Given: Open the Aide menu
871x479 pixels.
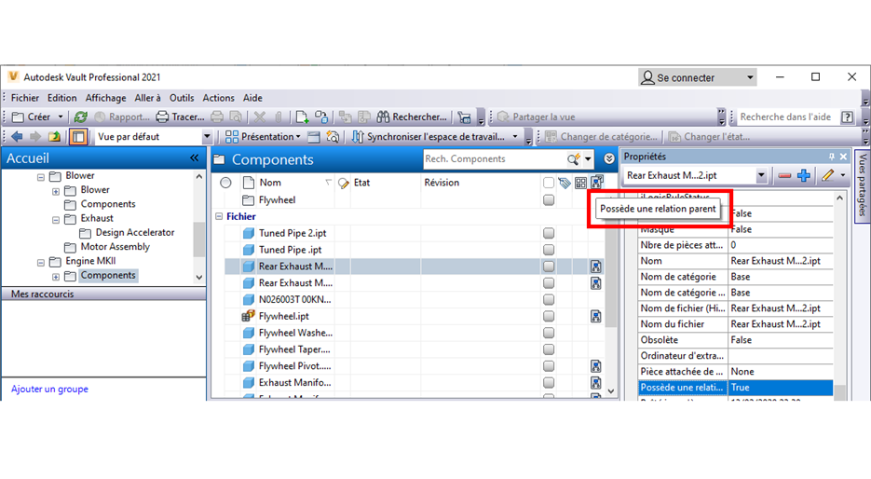Looking at the screenshot, I should pyautogui.click(x=252, y=98).
